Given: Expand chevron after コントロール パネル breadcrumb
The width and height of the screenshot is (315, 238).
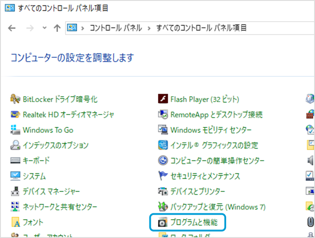Looking at the screenshot, I should 149,28.
